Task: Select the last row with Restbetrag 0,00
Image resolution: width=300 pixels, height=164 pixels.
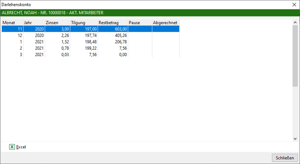Action: tap(90, 55)
